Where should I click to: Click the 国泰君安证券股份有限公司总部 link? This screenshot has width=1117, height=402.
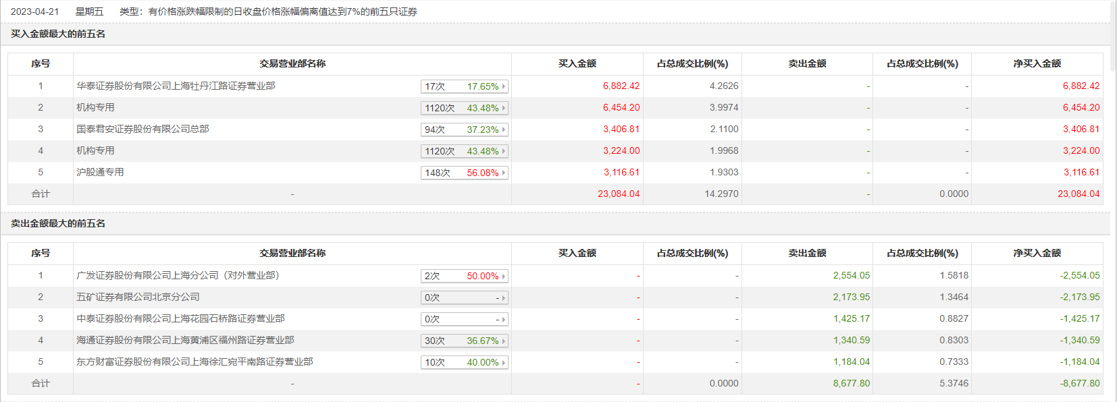(x=142, y=129)
